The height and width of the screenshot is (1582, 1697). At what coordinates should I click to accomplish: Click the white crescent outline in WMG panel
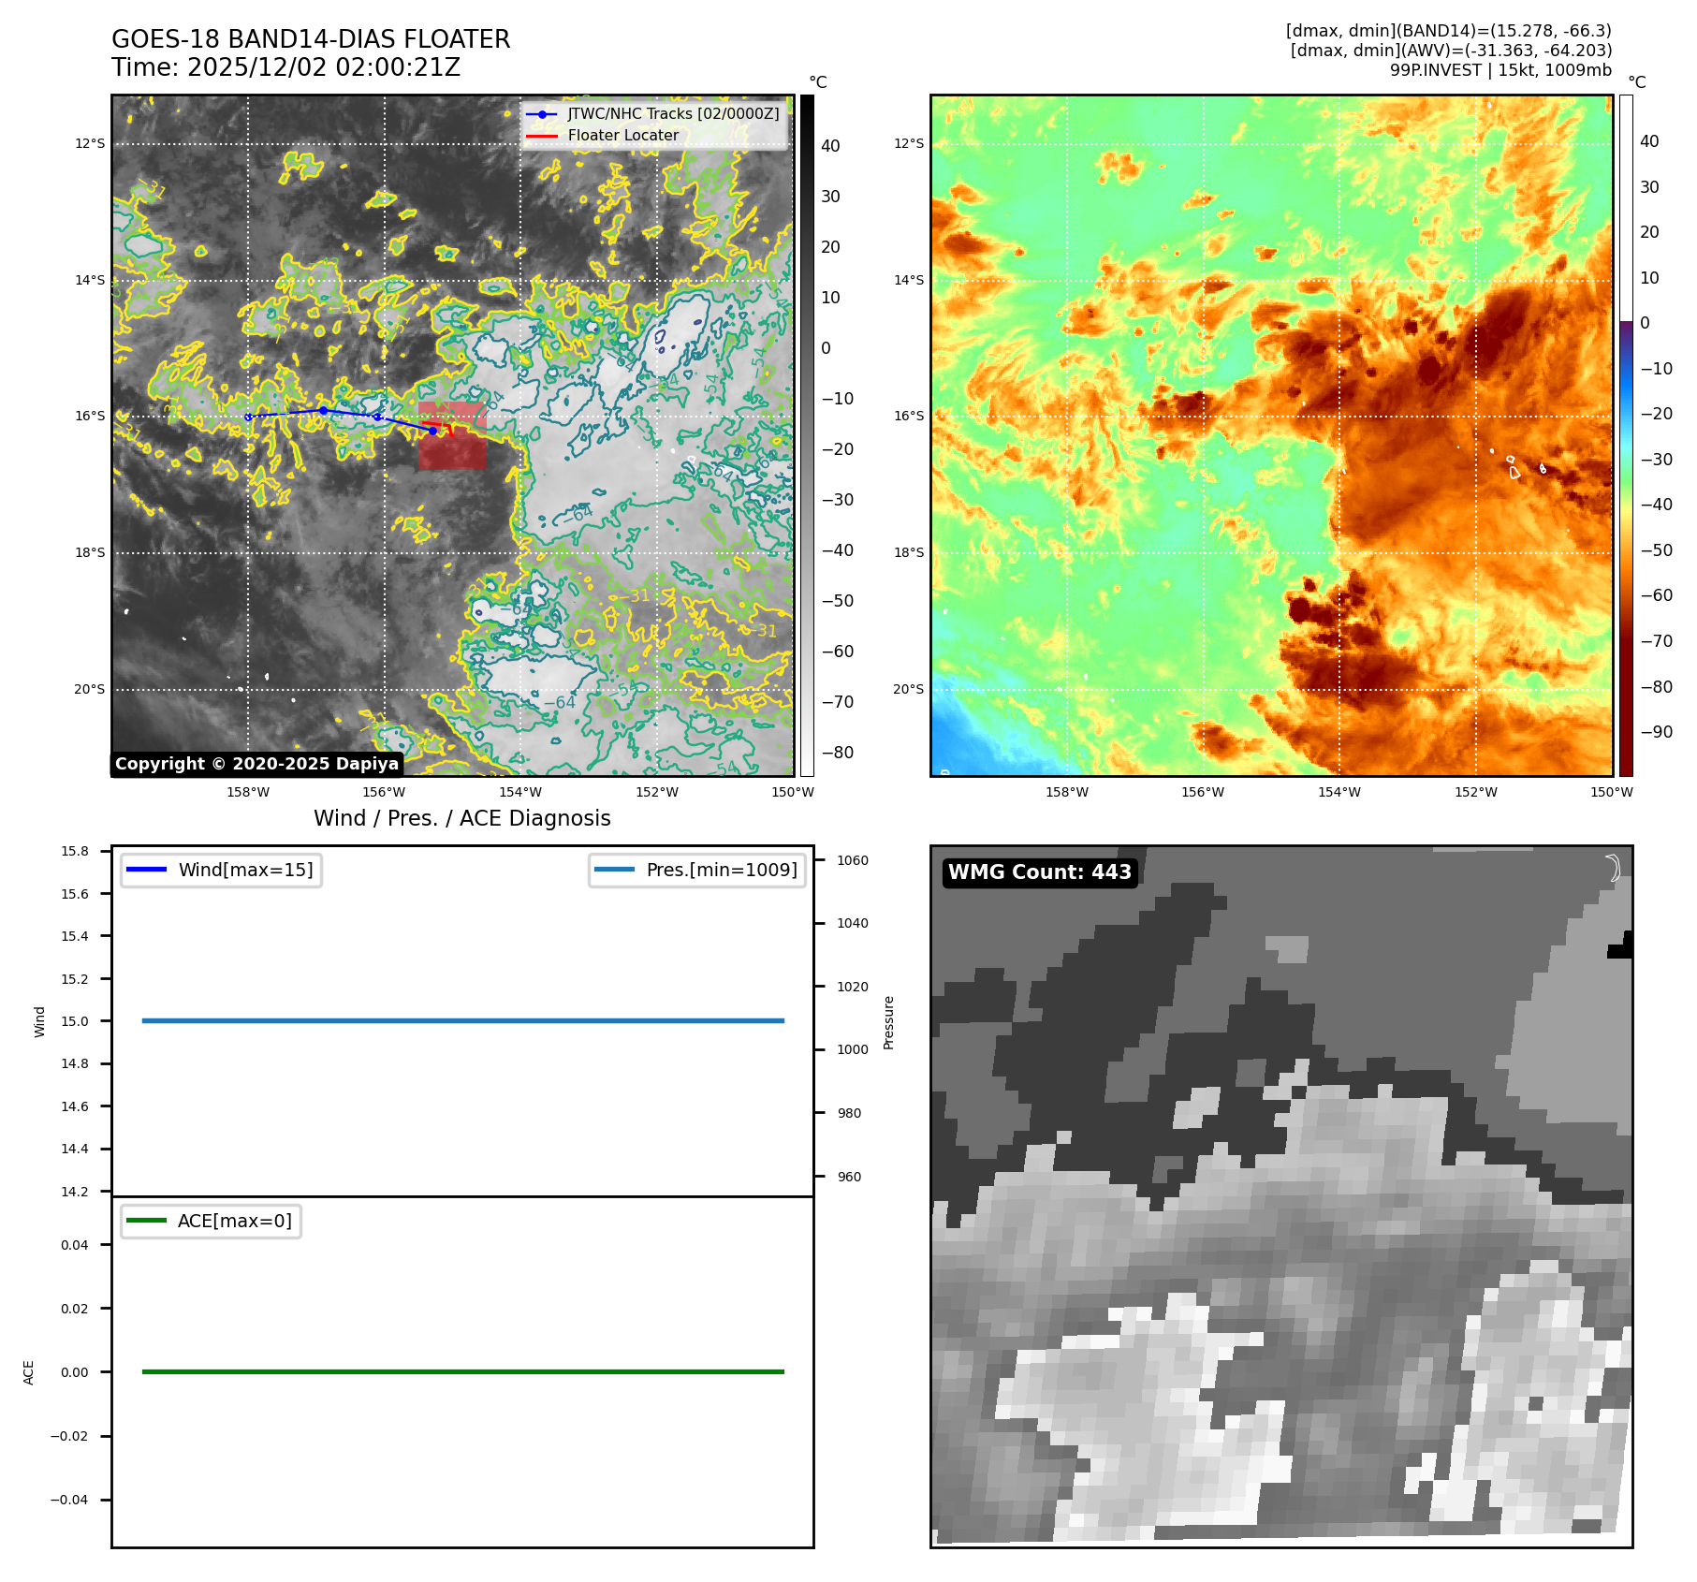pyautogui.click(x=1614, y=869)
